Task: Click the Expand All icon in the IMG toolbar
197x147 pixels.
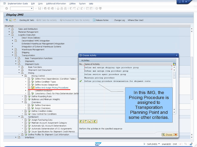Action: coord(7,20)
